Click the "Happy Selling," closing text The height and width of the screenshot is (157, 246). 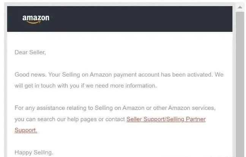pyautogui.click(x=34, y=152)
